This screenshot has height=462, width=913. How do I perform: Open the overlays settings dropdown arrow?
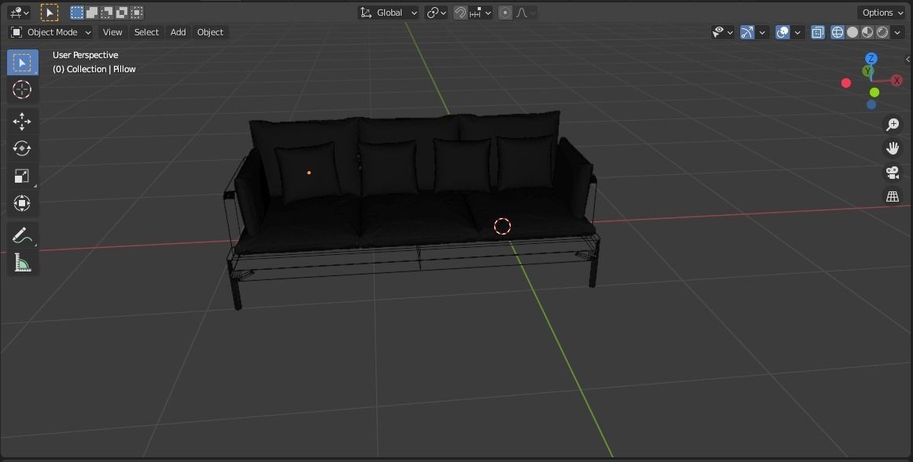coord(797,32)
